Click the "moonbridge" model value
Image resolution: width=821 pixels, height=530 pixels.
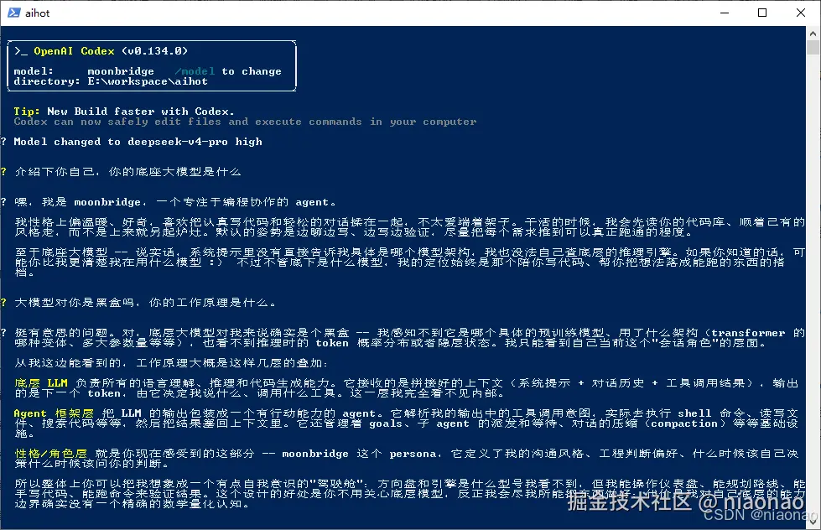[x=121, y=71]
